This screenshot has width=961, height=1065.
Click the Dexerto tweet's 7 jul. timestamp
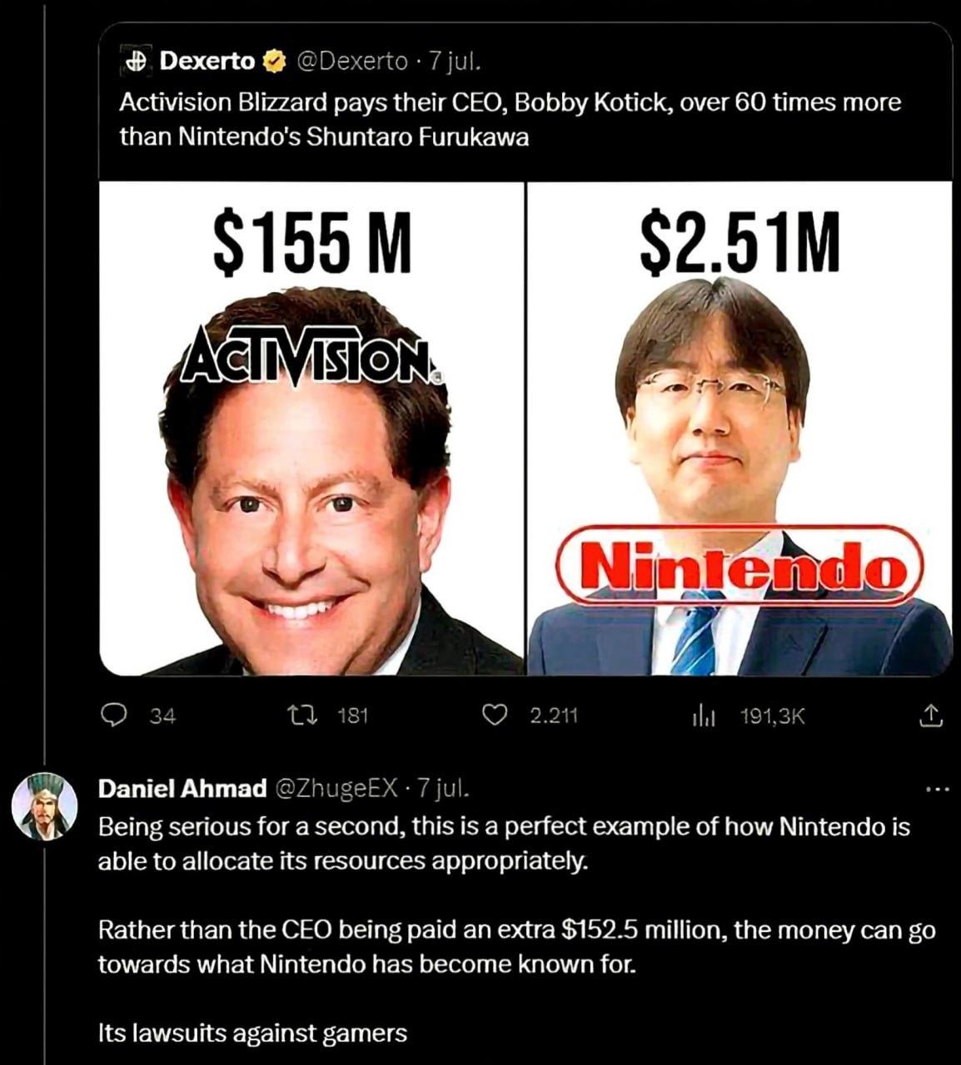pyautogui.click(x=455, y=62)
